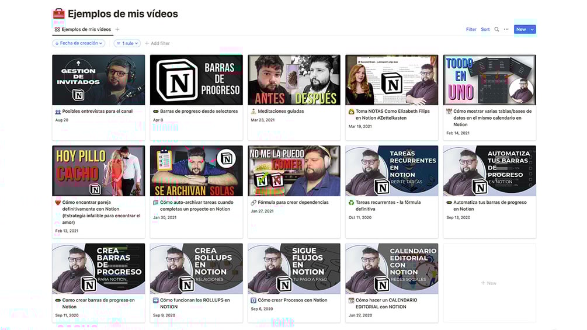Open the Barras de Progreso thumbnail
The image size is (587, 330).
[196, 80]
